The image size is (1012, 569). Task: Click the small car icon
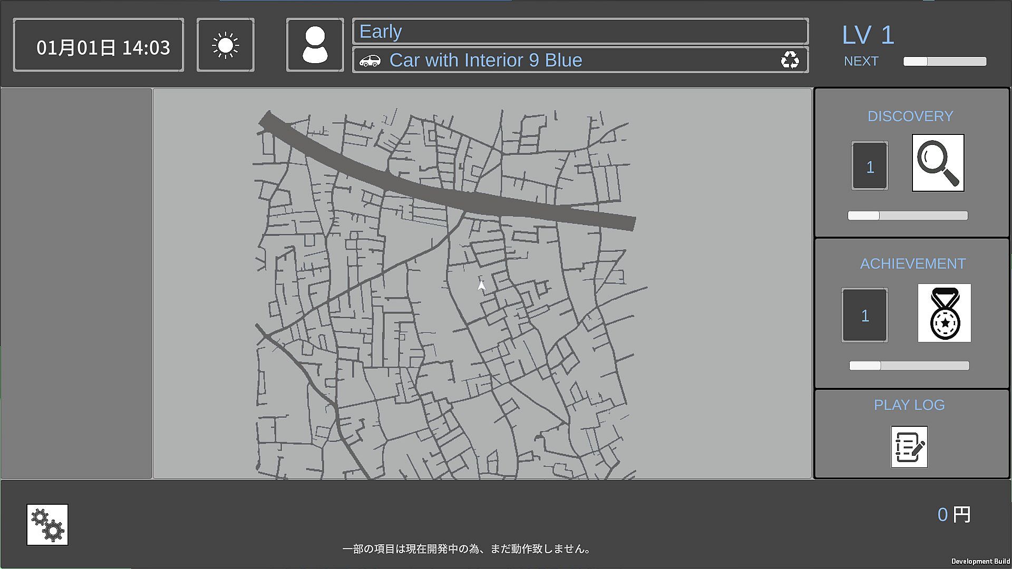coord(370,61)
